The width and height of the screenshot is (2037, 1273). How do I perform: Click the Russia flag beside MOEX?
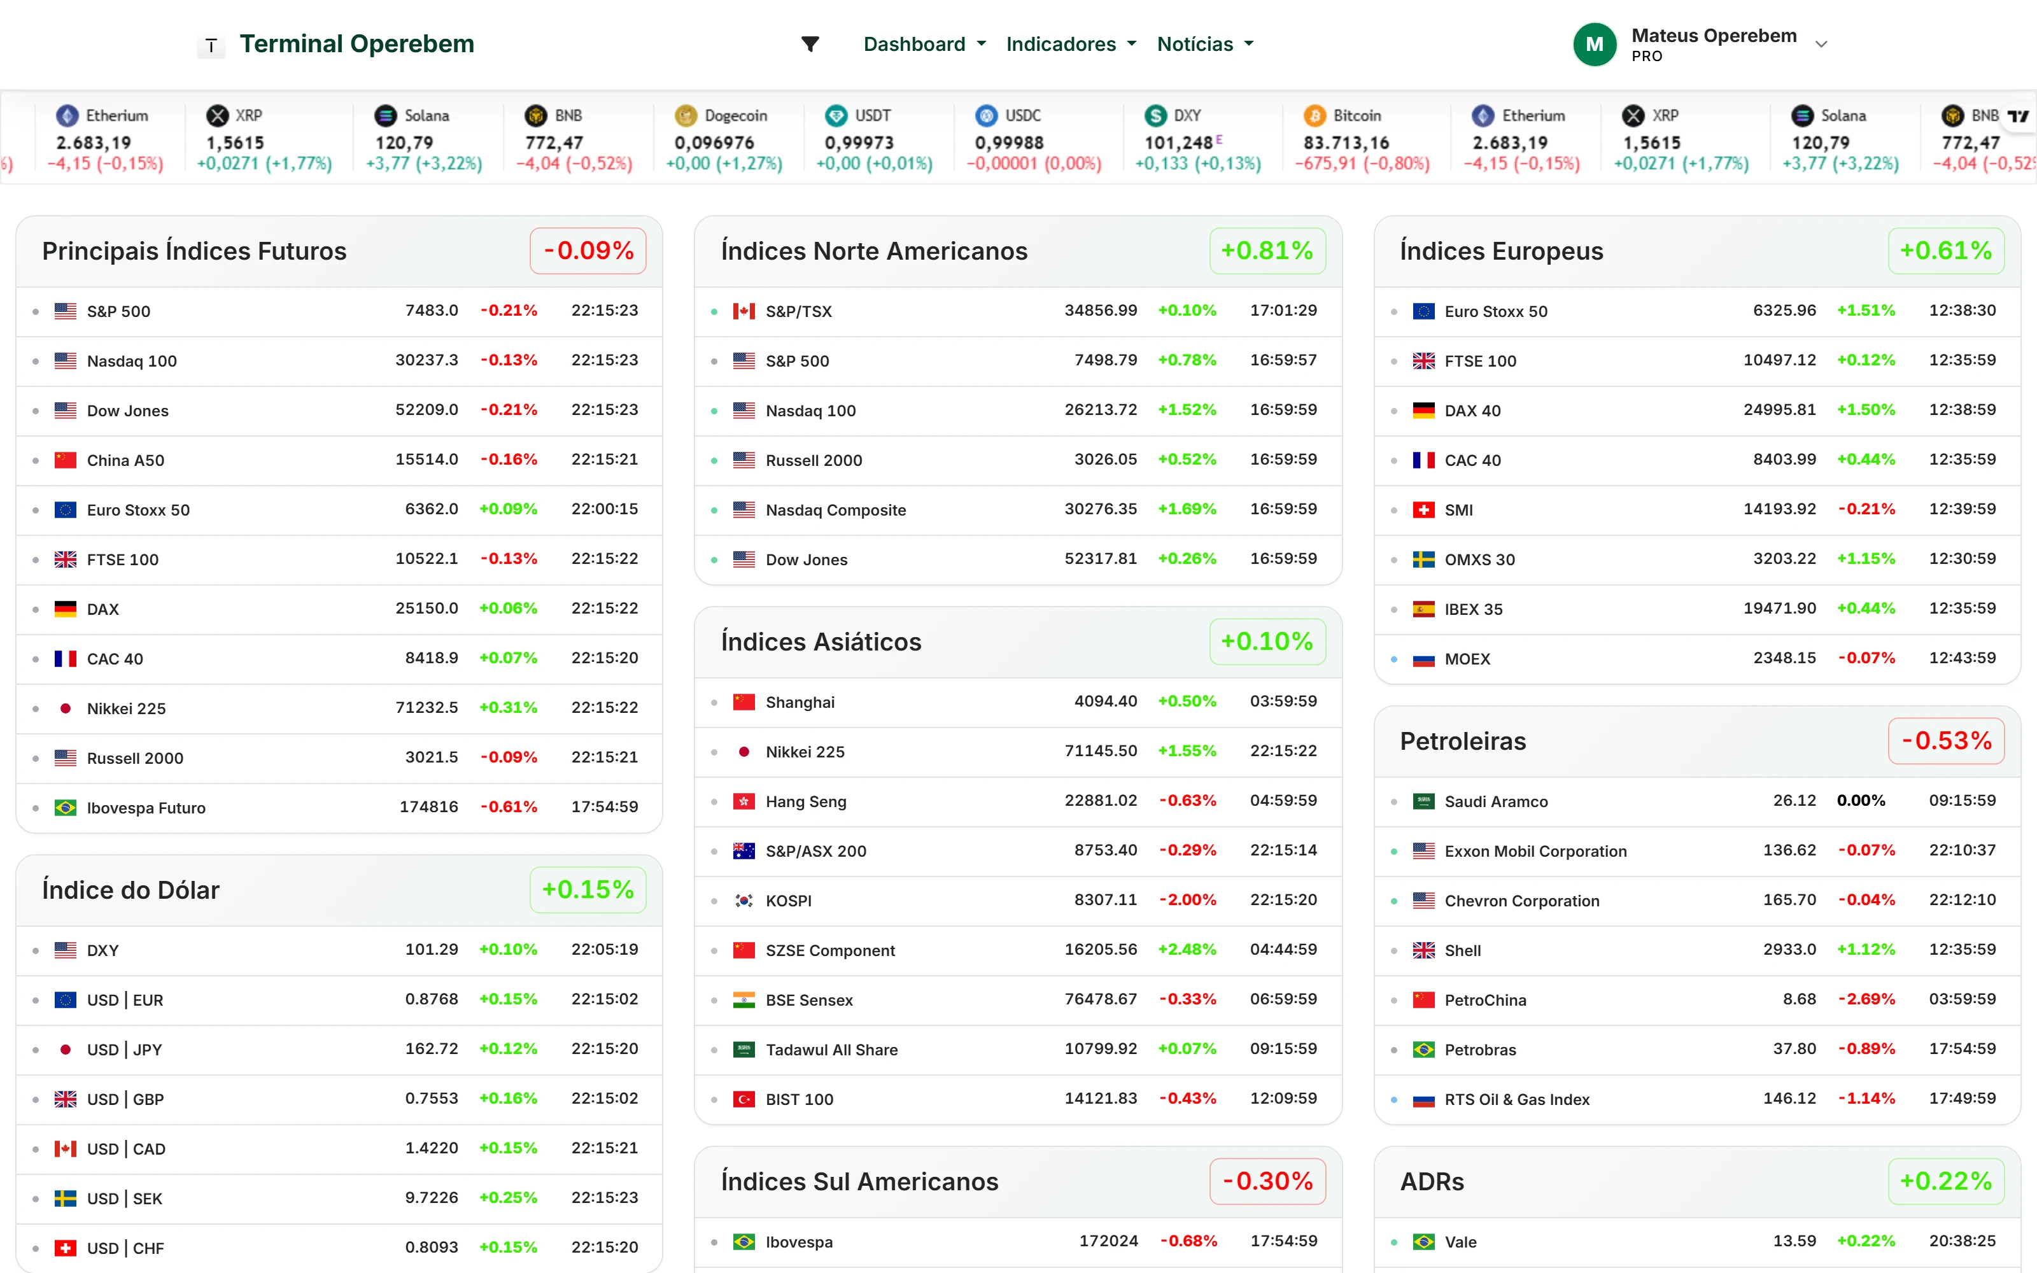[1423, 658]
